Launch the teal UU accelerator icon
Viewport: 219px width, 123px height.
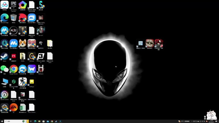point(4,44)
